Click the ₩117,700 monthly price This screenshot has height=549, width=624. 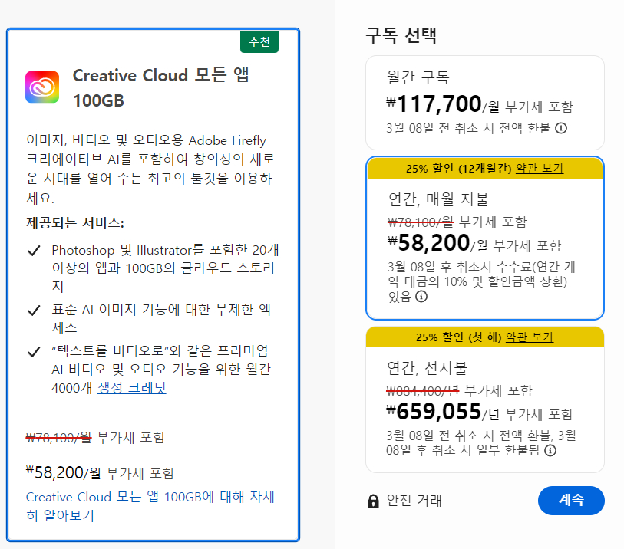coord(434,104)
